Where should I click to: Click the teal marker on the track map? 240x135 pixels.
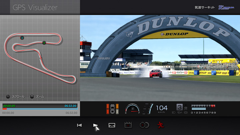click(22, 38)
